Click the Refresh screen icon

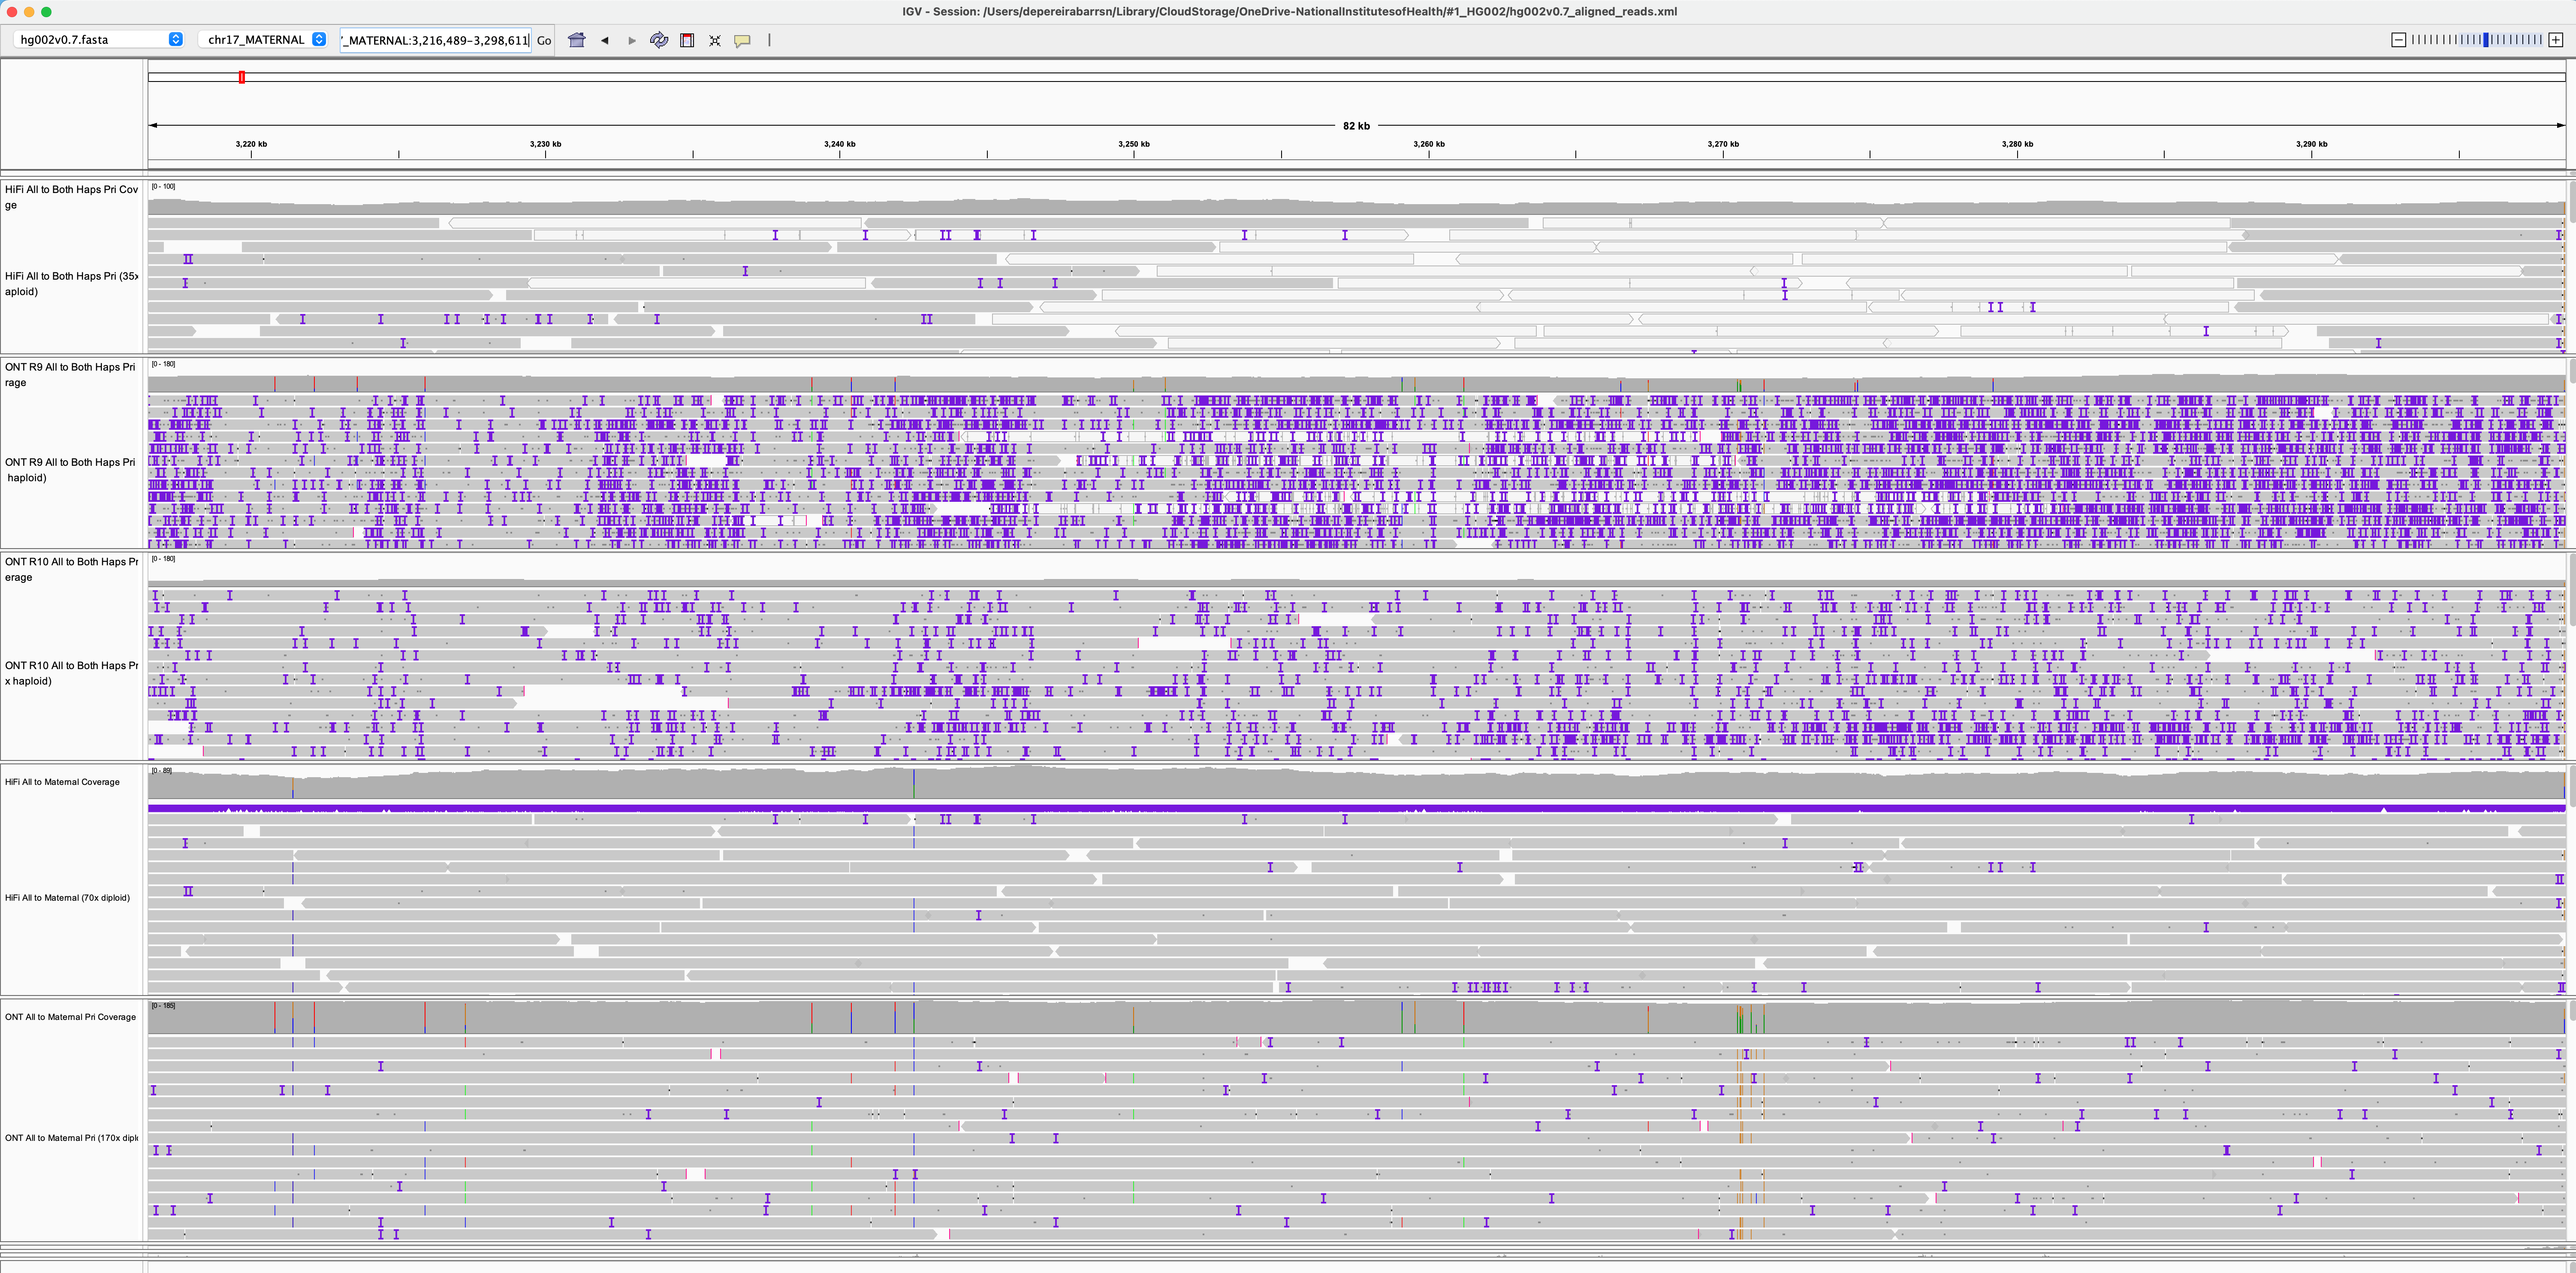tap(659, 40)
